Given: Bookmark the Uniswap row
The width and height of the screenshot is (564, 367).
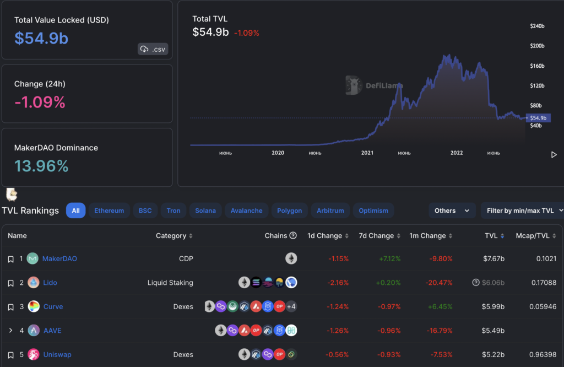Looking at the screenshot, I should (11, 355).
